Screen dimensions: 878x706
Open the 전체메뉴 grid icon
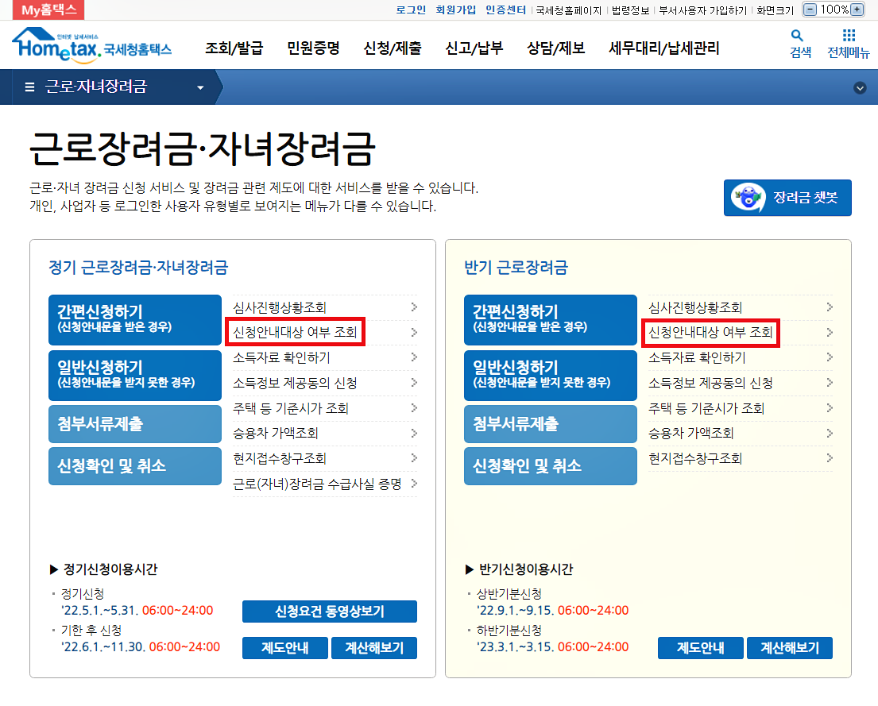849,35
